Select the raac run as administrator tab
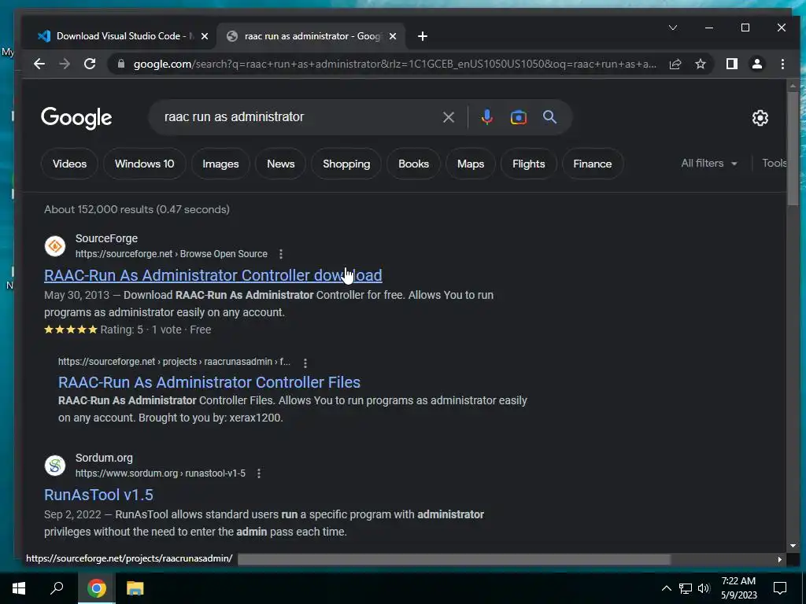 click(x=311, y=36)
